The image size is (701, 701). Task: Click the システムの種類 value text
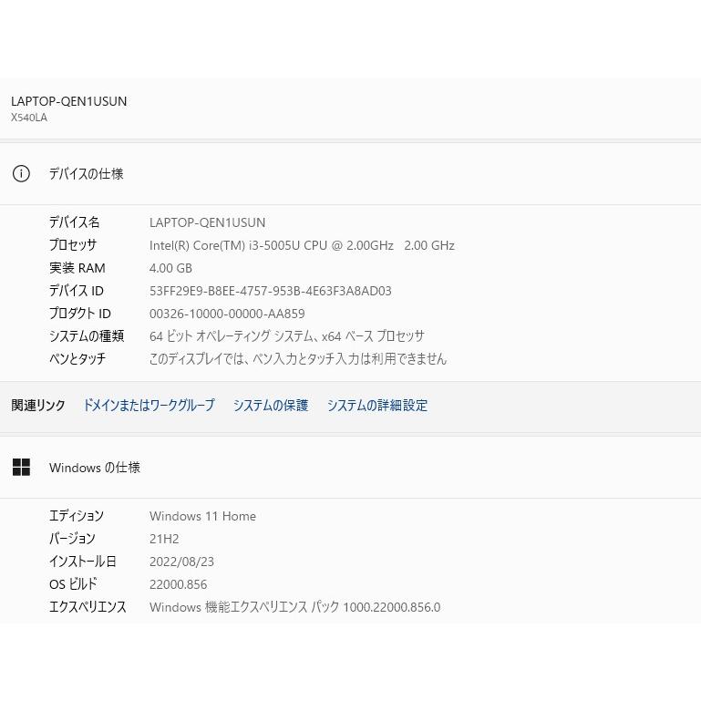coord(286,336)
